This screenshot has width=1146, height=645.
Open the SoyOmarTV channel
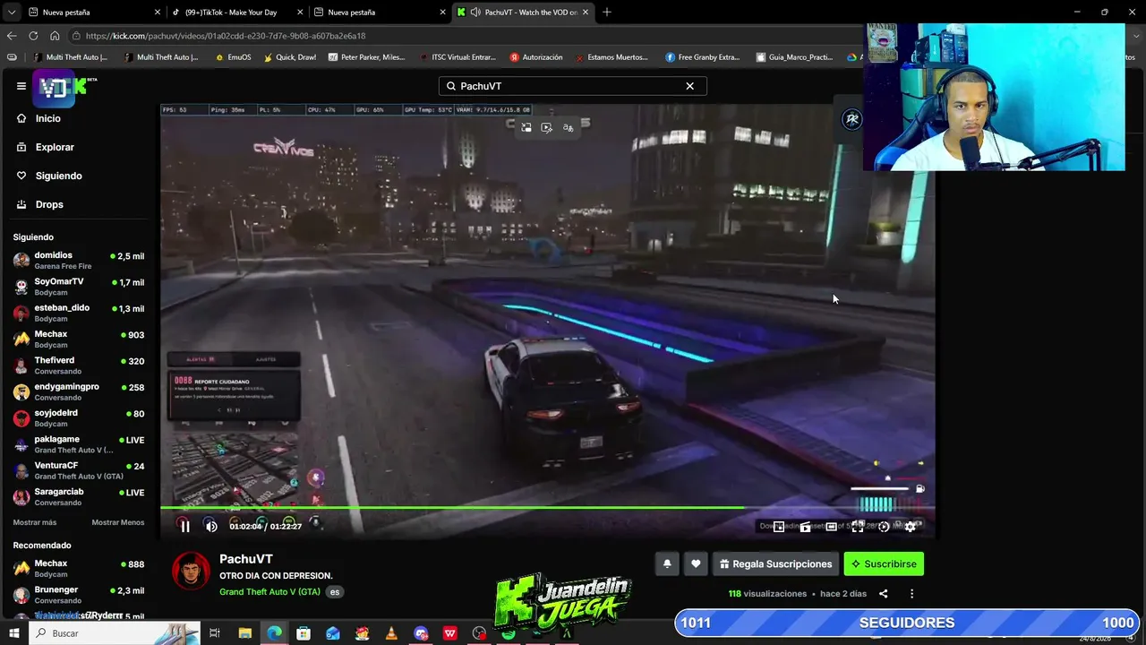tap(79, 287)
